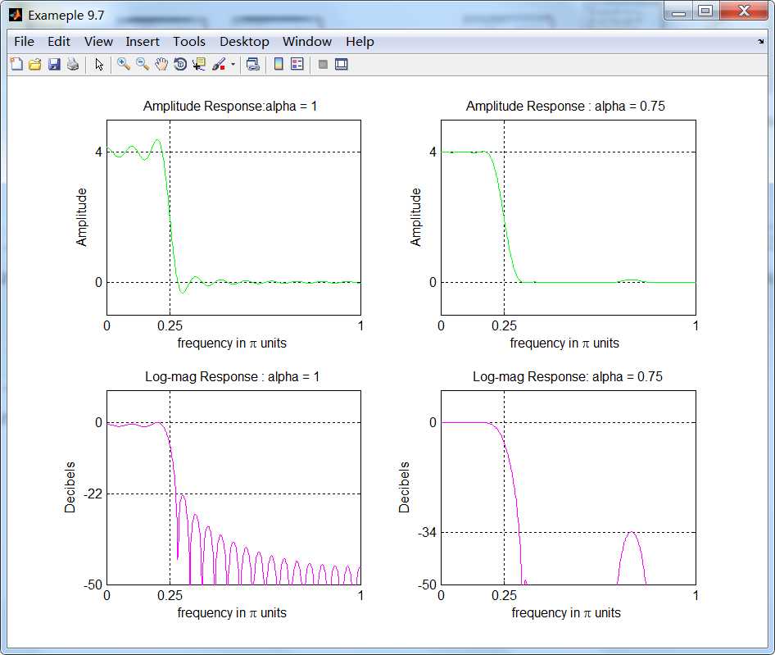Minimize the Exameple 9.7 window
Screen dimensions: 775x655
coord(678,11)
